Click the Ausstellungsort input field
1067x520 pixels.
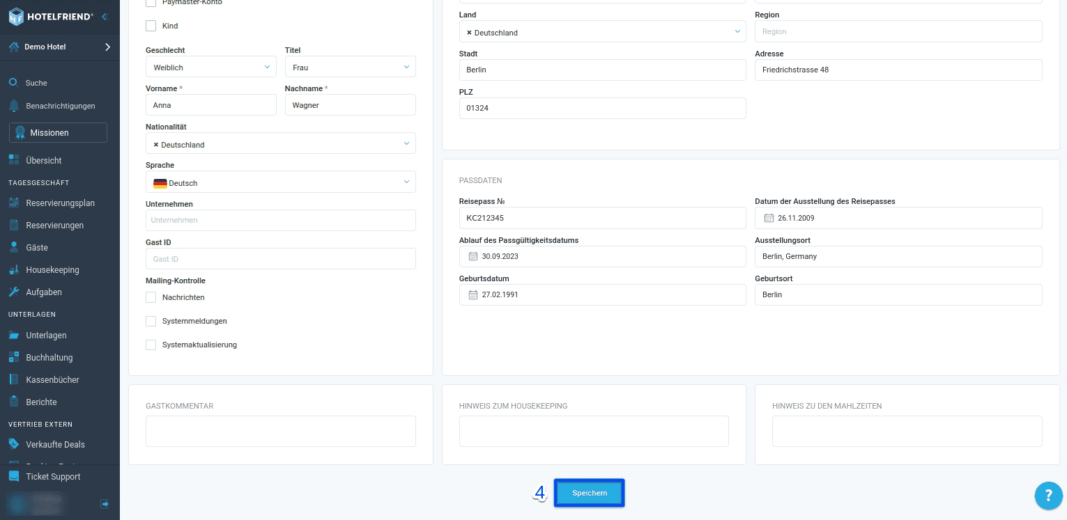click(898, 256)
